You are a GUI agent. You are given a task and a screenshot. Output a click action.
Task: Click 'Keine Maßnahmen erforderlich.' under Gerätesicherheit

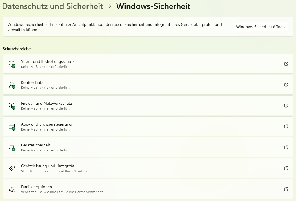pos(45,150)
